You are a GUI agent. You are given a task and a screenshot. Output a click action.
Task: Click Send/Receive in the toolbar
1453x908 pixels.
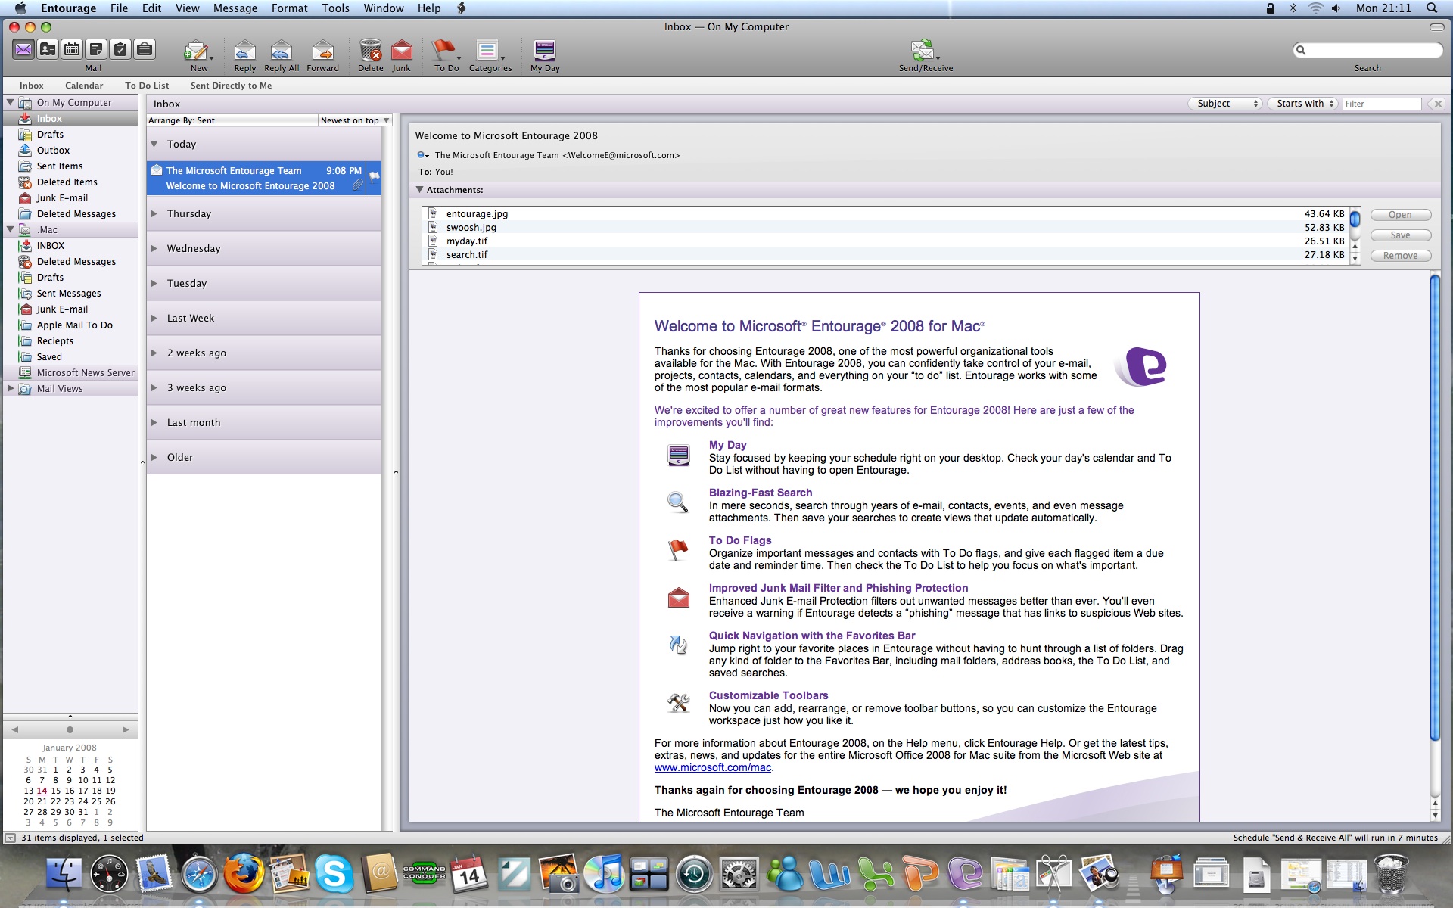click(926, 56)
